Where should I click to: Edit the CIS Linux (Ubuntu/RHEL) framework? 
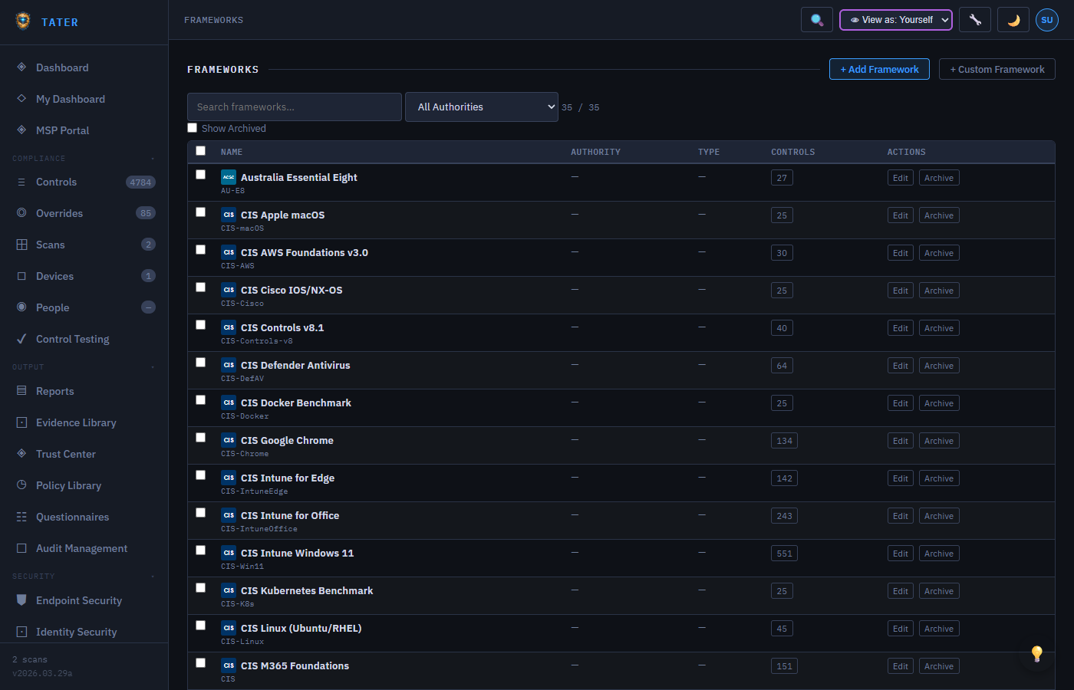click(901, 629)
